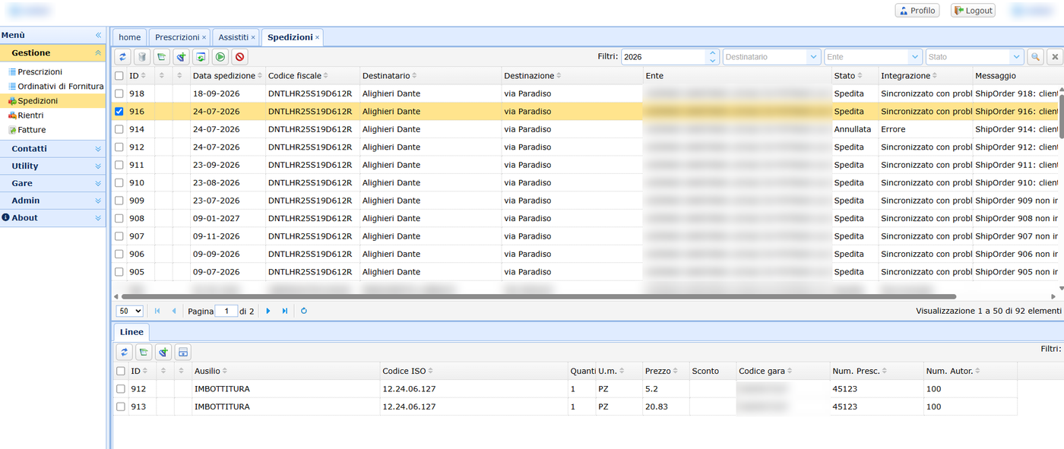Tick the checkbox for shipment row 914

pyautogui.click(x=119, y=129)
